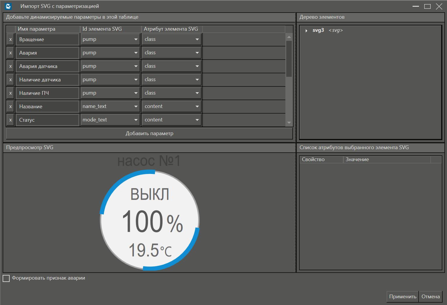Click the app icon in title bar

[8, 6]
